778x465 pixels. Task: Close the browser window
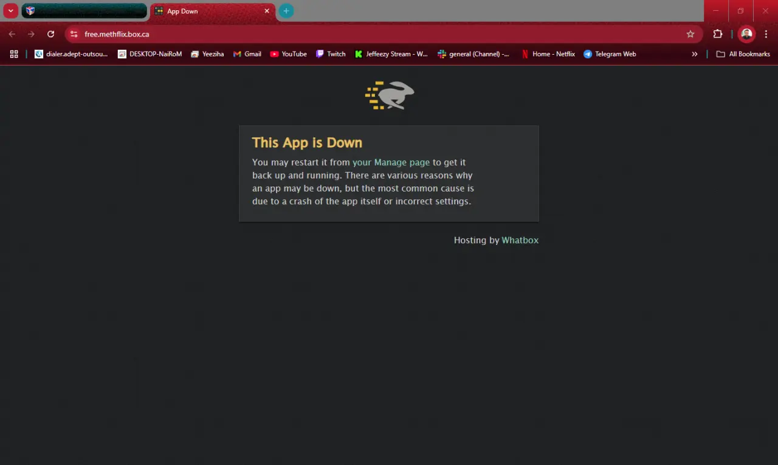(765, 11)
